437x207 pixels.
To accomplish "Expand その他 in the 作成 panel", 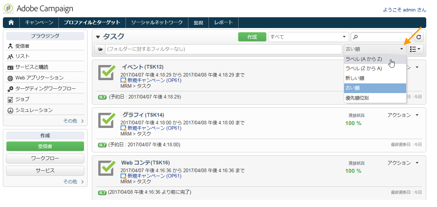I will [x=74, y=181].
